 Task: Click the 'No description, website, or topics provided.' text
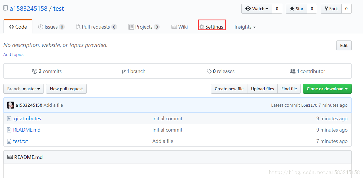(55, 45)
